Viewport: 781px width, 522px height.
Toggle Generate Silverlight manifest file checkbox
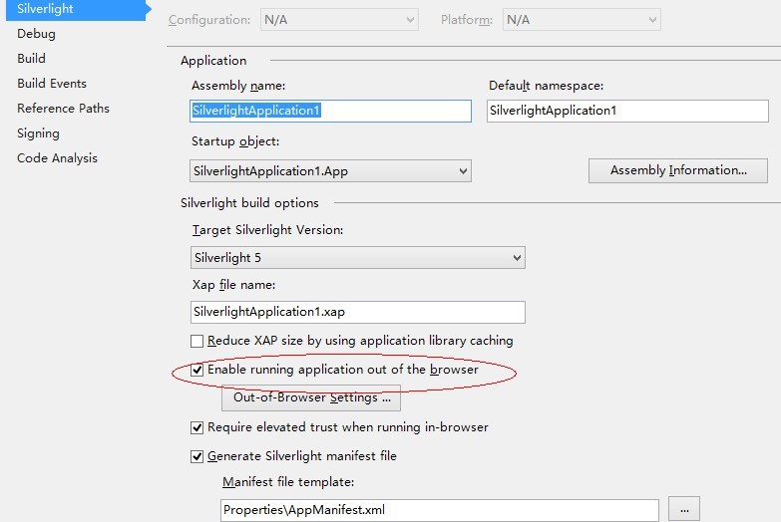pyautogui.click(x=197, y=456)
